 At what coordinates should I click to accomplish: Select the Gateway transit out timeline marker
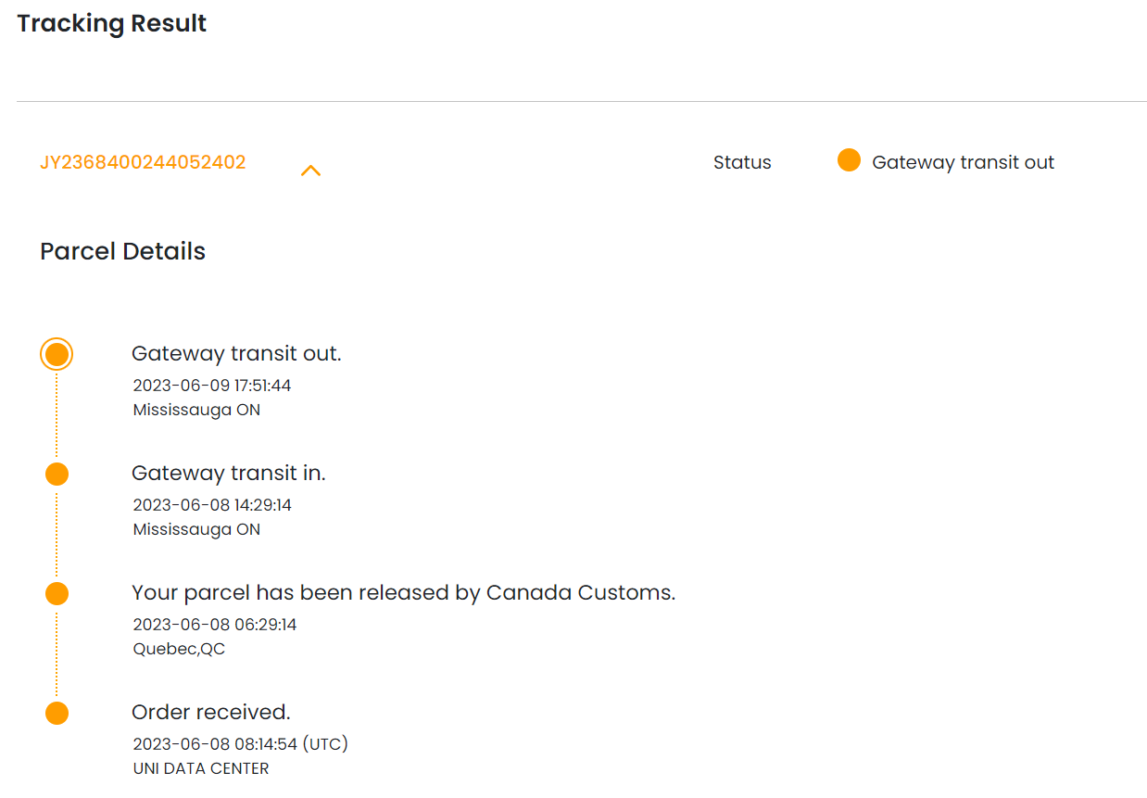(57, 354)
